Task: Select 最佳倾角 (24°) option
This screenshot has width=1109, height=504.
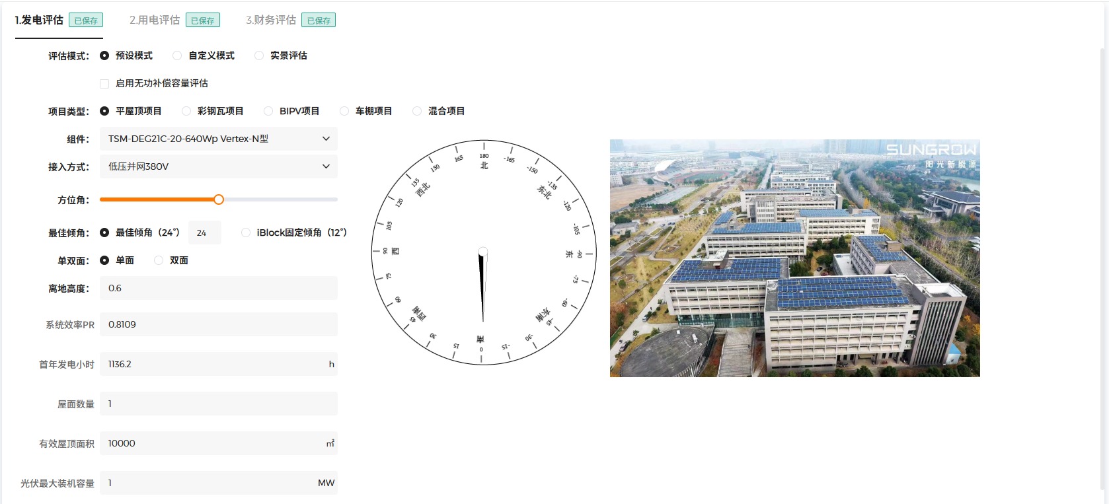Action: 104,233
